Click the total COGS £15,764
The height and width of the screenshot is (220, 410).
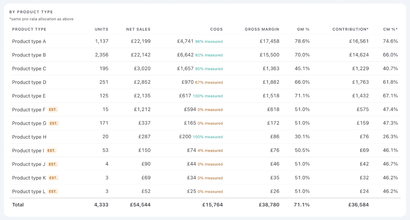point(213,205)
